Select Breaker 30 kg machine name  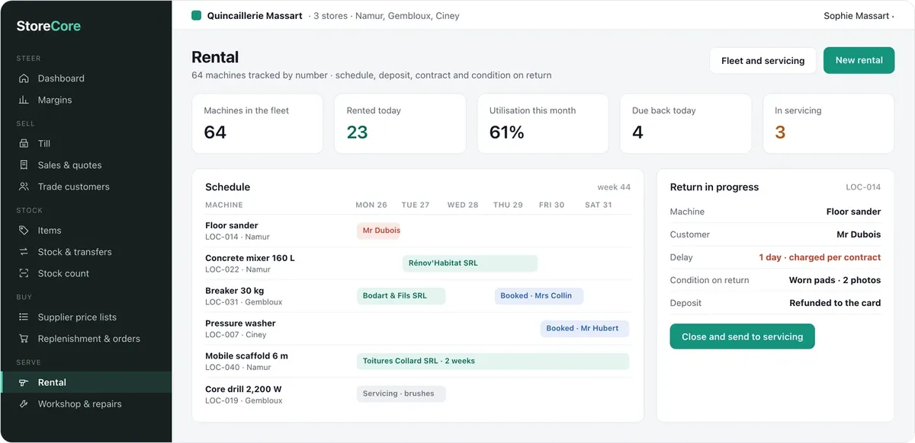coord(234,291)
